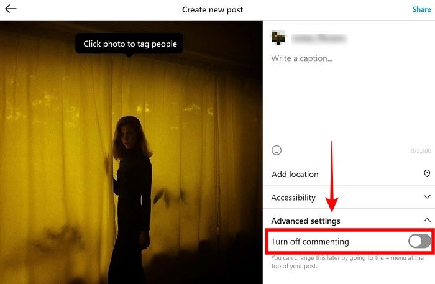This screenshot has height=284, width=435.
Task: Click the commenting help text below toggle
Action: [347, 262]
